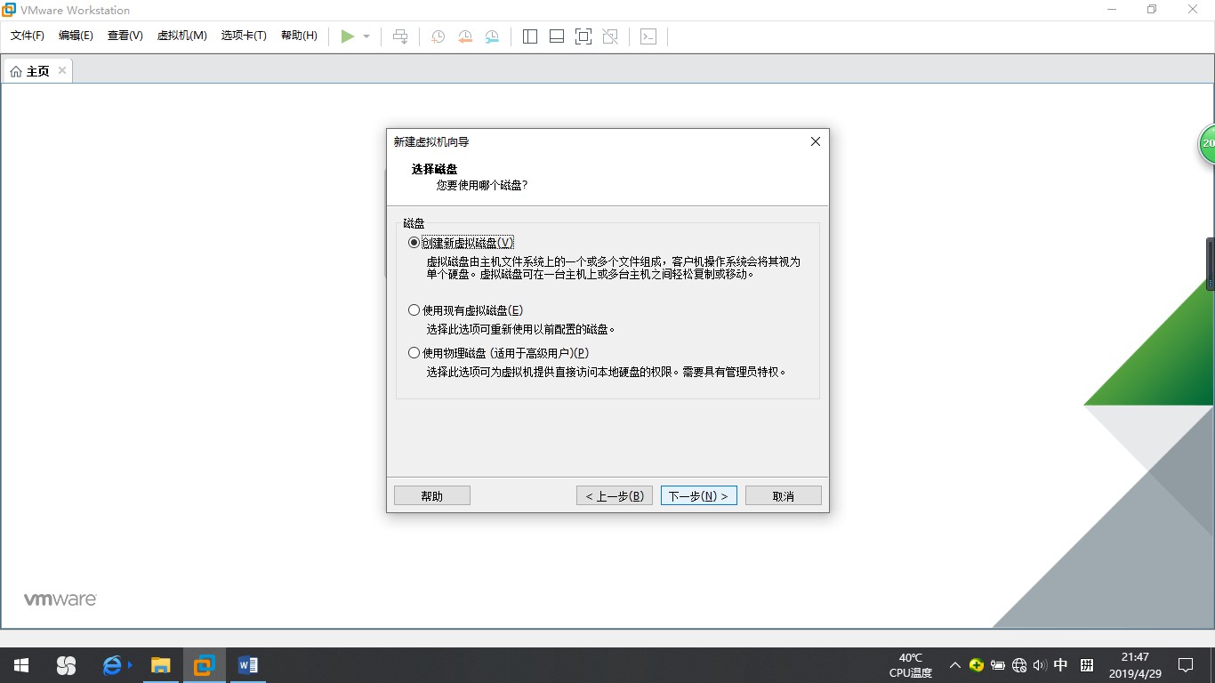The width and height of the screenshot is (1215, 683).
Task: Expand the power options dropdown arrow
Action: 366,36
